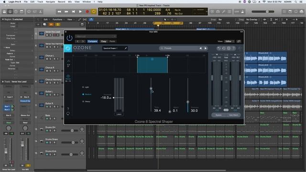
Task: Open the media Browsers icon at far right
Action: click(302, 11)
